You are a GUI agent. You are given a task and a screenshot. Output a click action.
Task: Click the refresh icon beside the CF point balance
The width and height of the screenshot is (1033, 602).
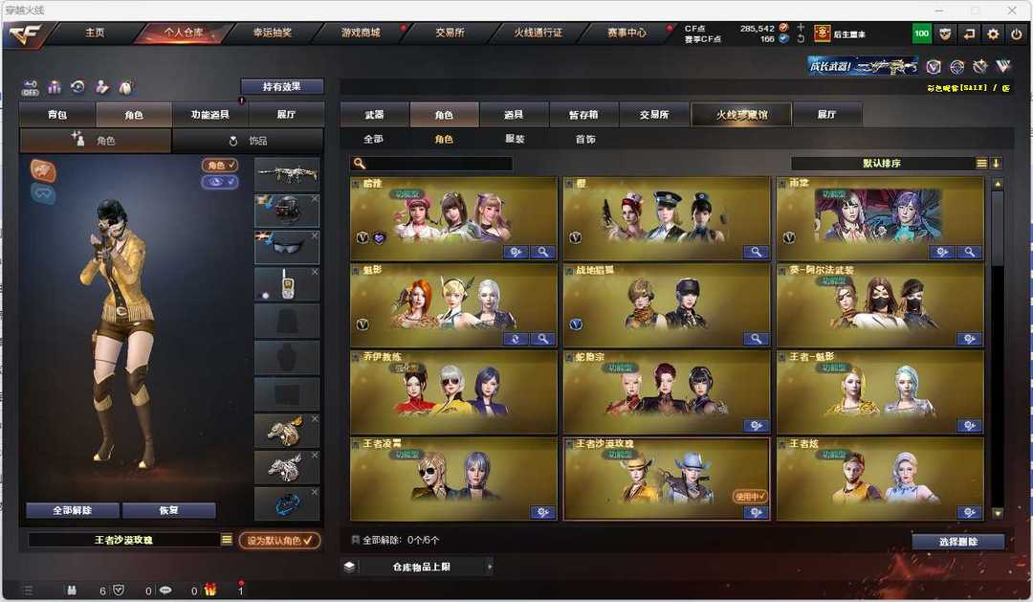801,39
